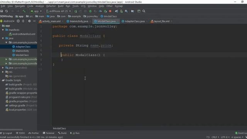Click Sync Project with Gradle Files icon

[x=116, y=11]
